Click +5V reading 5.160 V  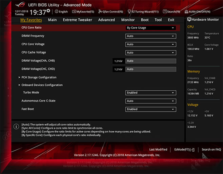pyautogui.click(x=209, y=115)
